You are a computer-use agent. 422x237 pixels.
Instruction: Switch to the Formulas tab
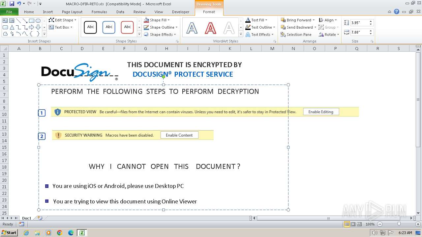(x=99, y=12)
